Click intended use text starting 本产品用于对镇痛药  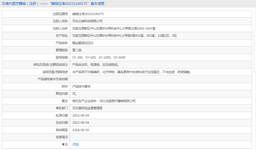[x=132, y=72]
